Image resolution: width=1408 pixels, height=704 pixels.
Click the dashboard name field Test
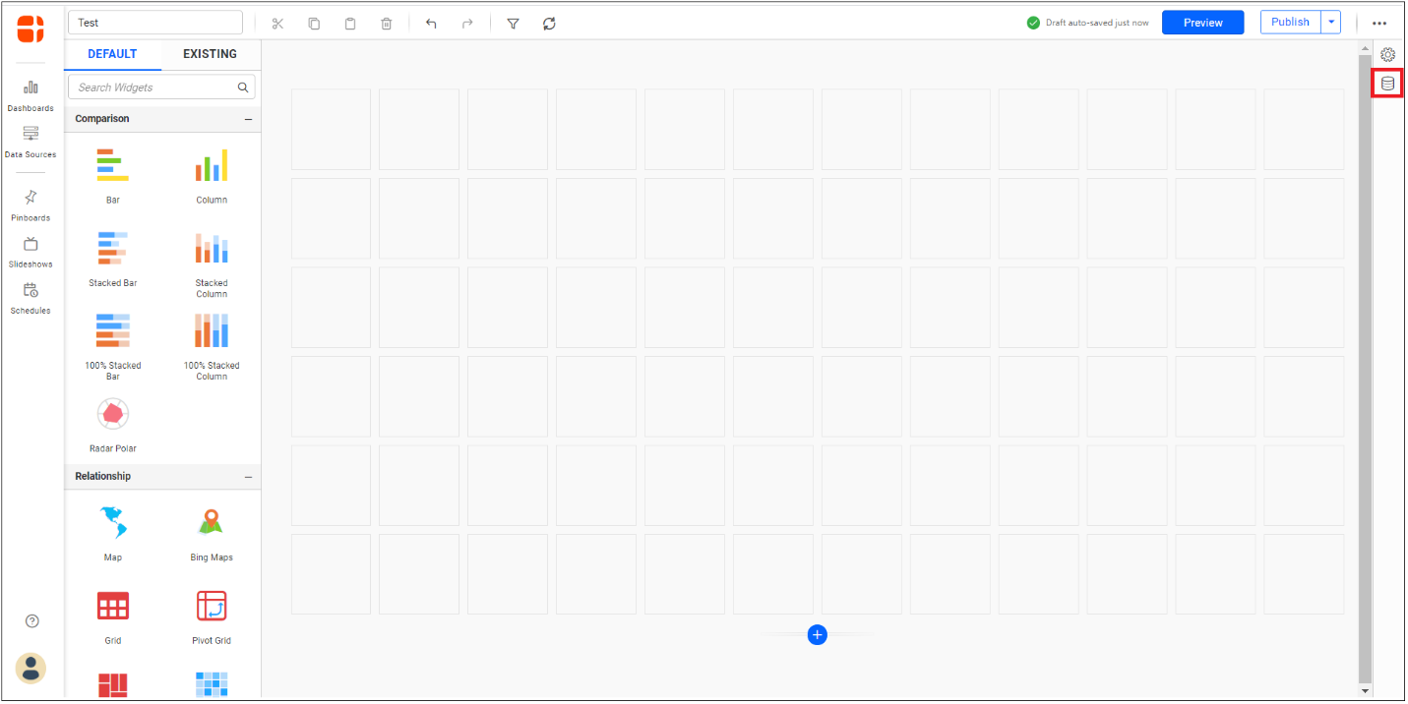pos(155,23)
